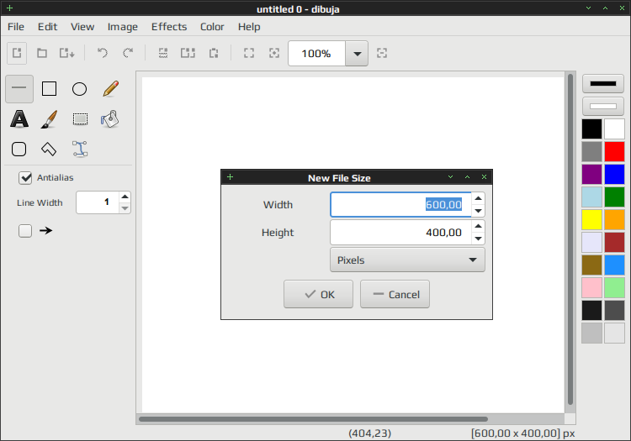Click the New file toolbar icon
631x441 pixels.
pyautogui.click(x=17, y=53)
